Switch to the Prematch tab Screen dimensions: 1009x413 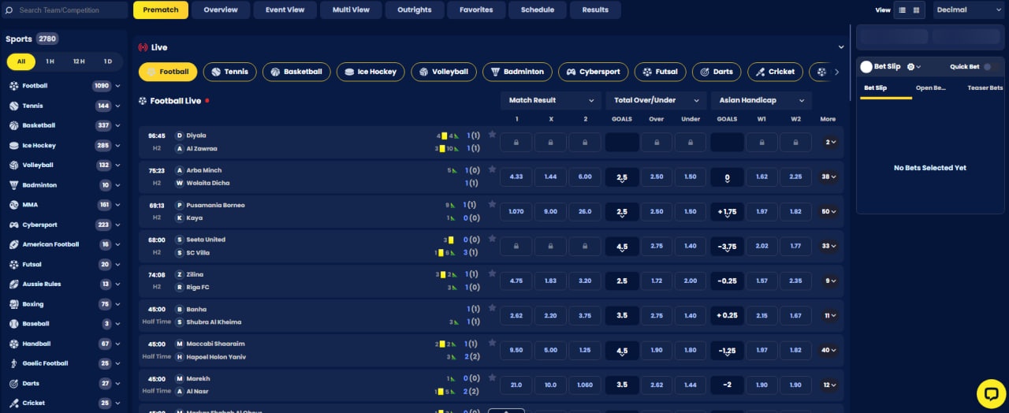[161, 10]
